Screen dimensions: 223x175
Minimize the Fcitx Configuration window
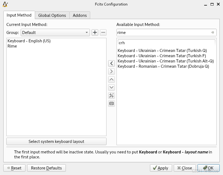[x=205, y=4]
